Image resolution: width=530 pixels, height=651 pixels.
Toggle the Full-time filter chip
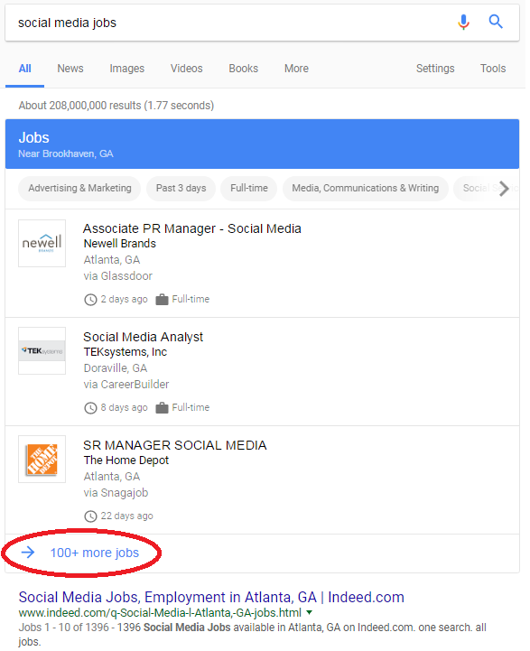click(249, 189)
